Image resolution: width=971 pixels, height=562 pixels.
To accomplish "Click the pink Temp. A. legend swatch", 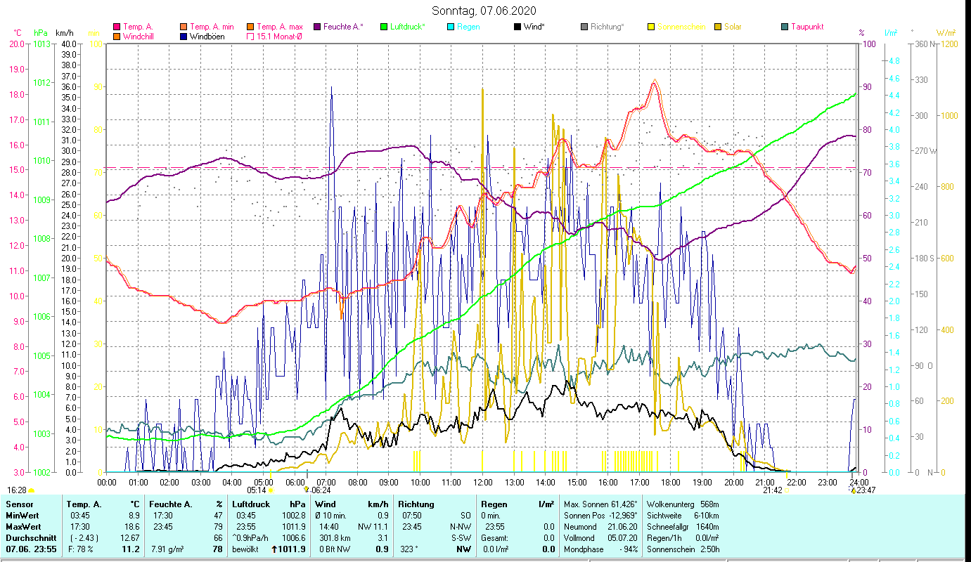I will [117, 27].
